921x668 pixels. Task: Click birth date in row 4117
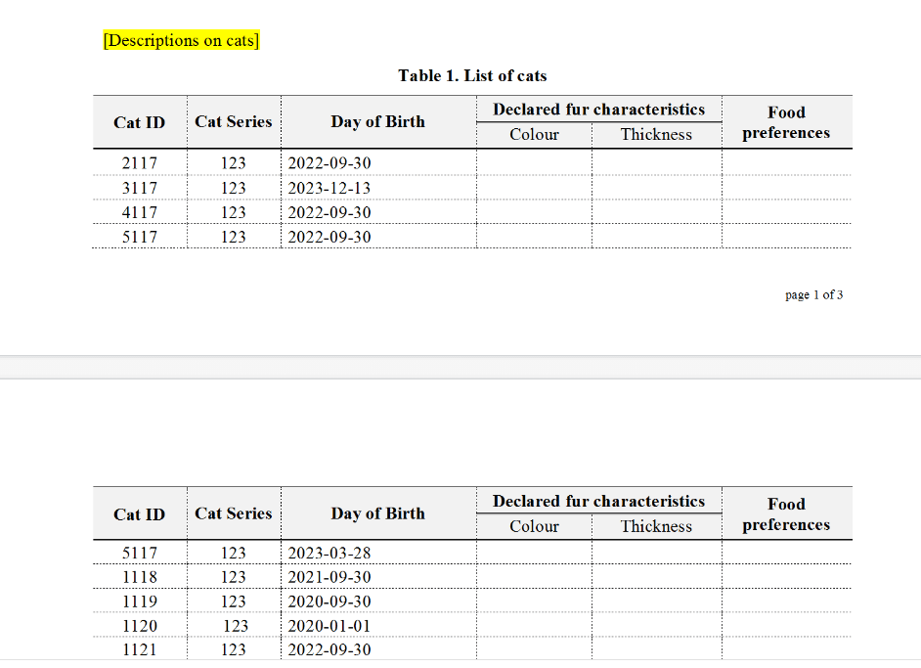[x=329, y=212]
